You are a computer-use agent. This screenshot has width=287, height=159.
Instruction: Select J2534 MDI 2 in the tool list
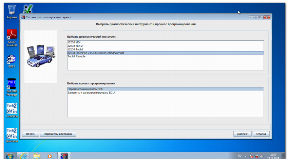[x=165, y=46]
